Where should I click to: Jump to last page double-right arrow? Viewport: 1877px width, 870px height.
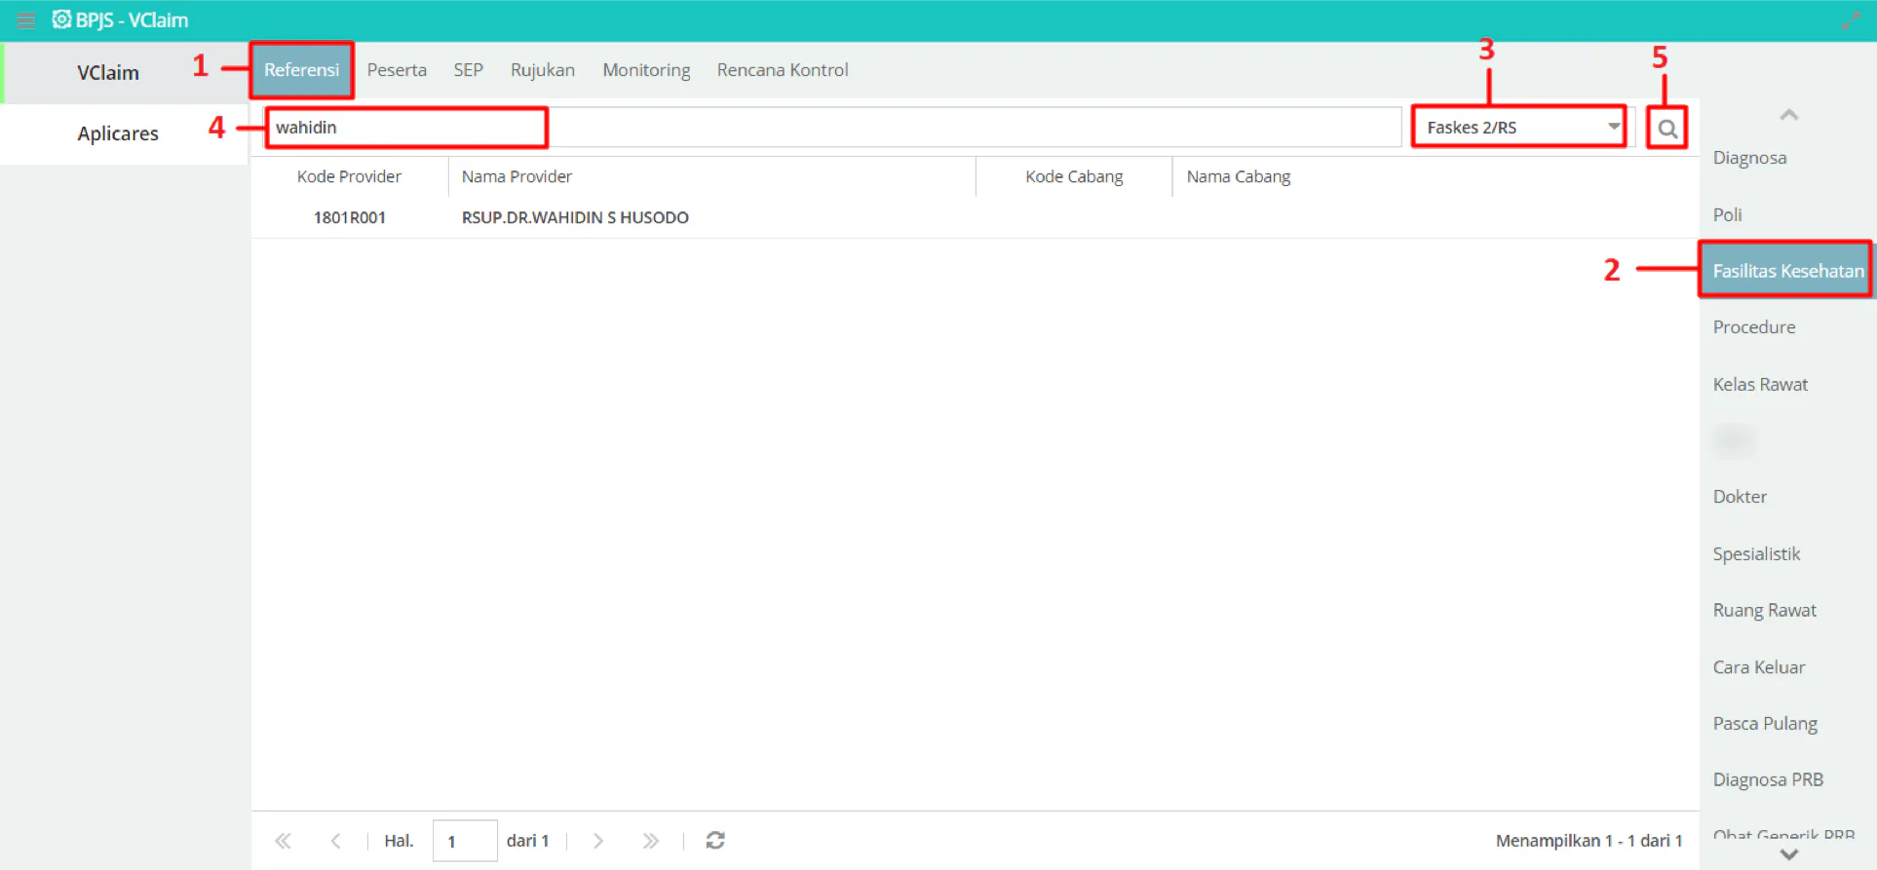651,840
